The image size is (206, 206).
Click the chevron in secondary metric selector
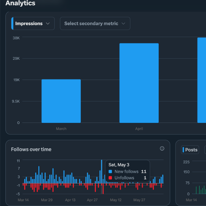123,23
